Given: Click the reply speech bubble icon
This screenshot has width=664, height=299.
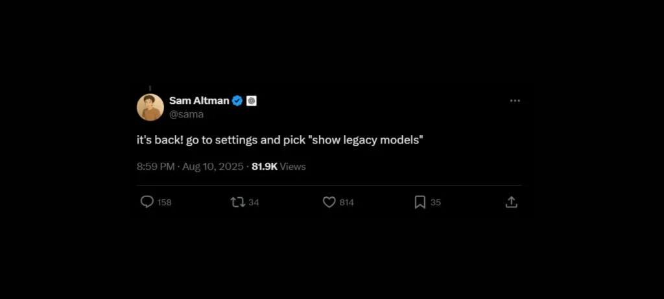Looking at the screenshot, I should (x=147, y=202).
